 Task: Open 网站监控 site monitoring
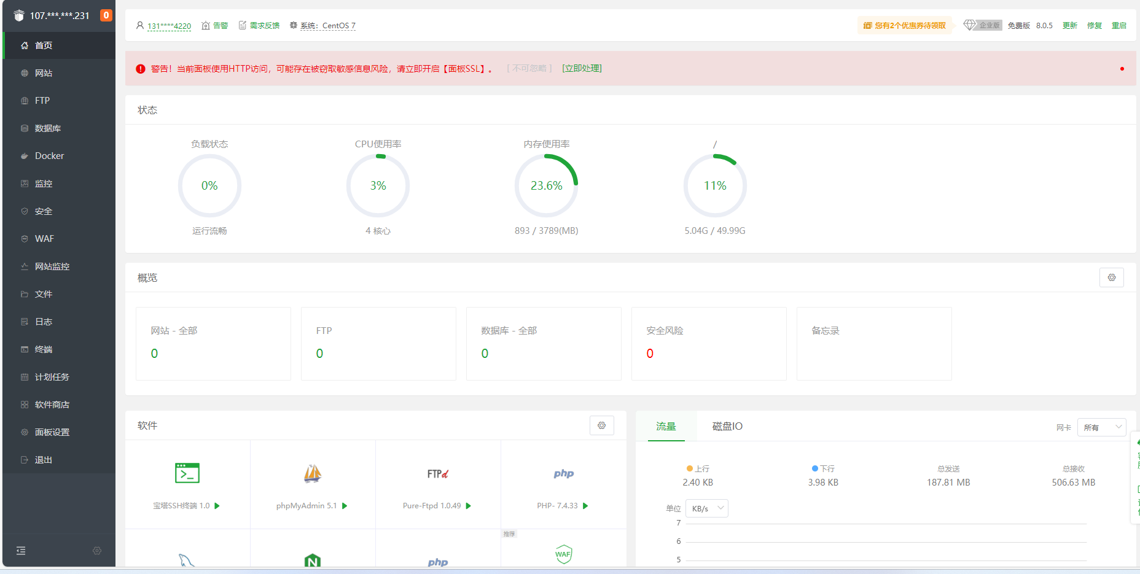click(59, 266)
